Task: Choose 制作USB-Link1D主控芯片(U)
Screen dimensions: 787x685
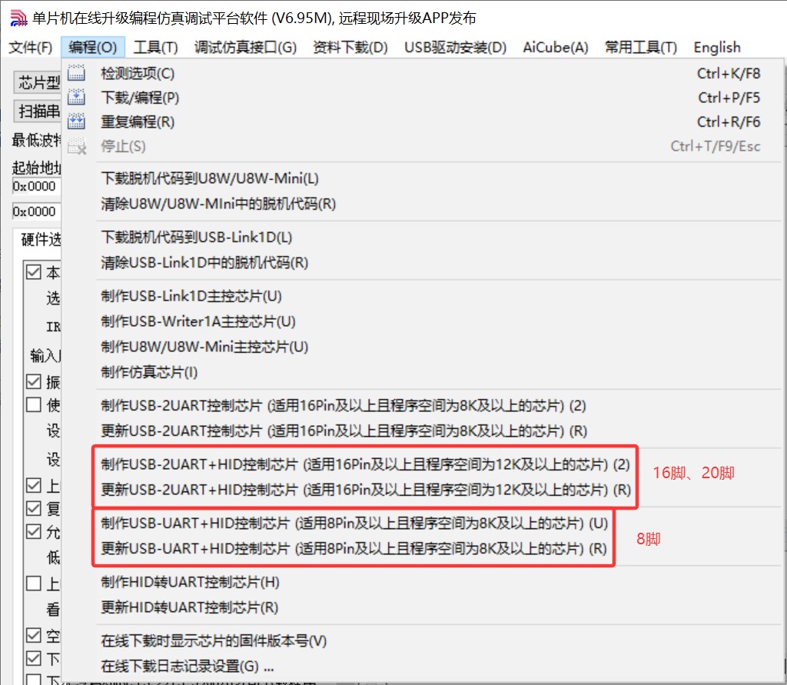Action: pyautogui.click(x=423, y=296)
